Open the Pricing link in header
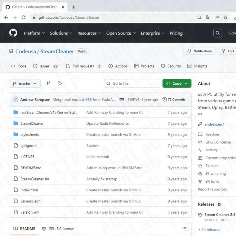236x236 pixels. 176,33
